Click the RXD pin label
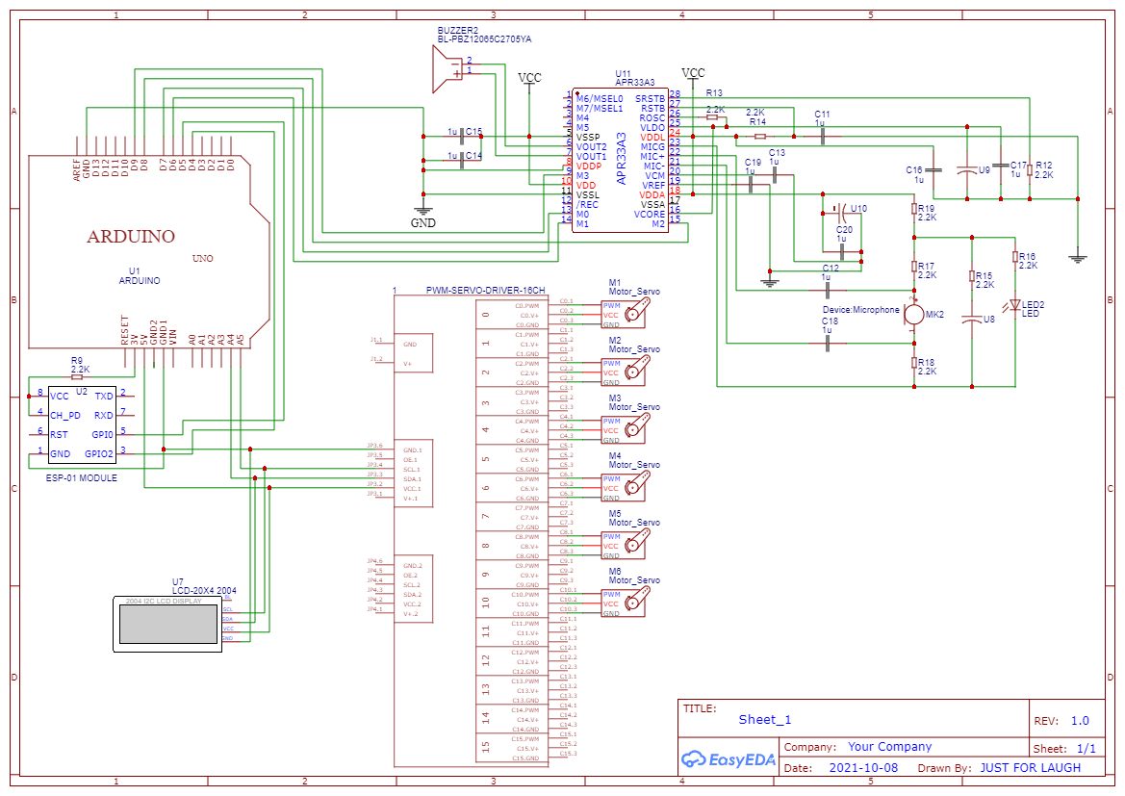The height and width of the screenshot is (796, 1125). click(x=104, y=416)
